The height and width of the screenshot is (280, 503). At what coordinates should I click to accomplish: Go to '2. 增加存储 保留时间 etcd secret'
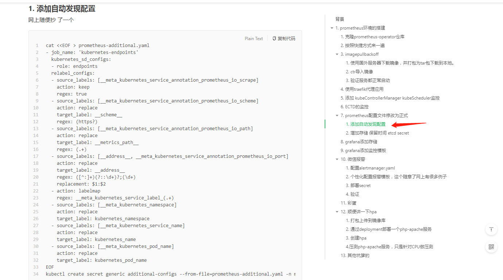click(377, 133)
